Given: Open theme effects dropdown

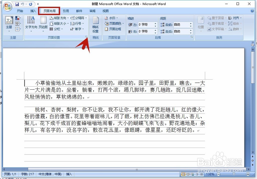Looking at the screenshot, I should (x=18, y=29).
